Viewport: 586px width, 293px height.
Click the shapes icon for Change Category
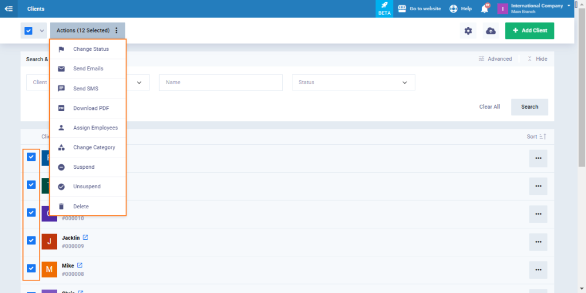click(61, 148)
